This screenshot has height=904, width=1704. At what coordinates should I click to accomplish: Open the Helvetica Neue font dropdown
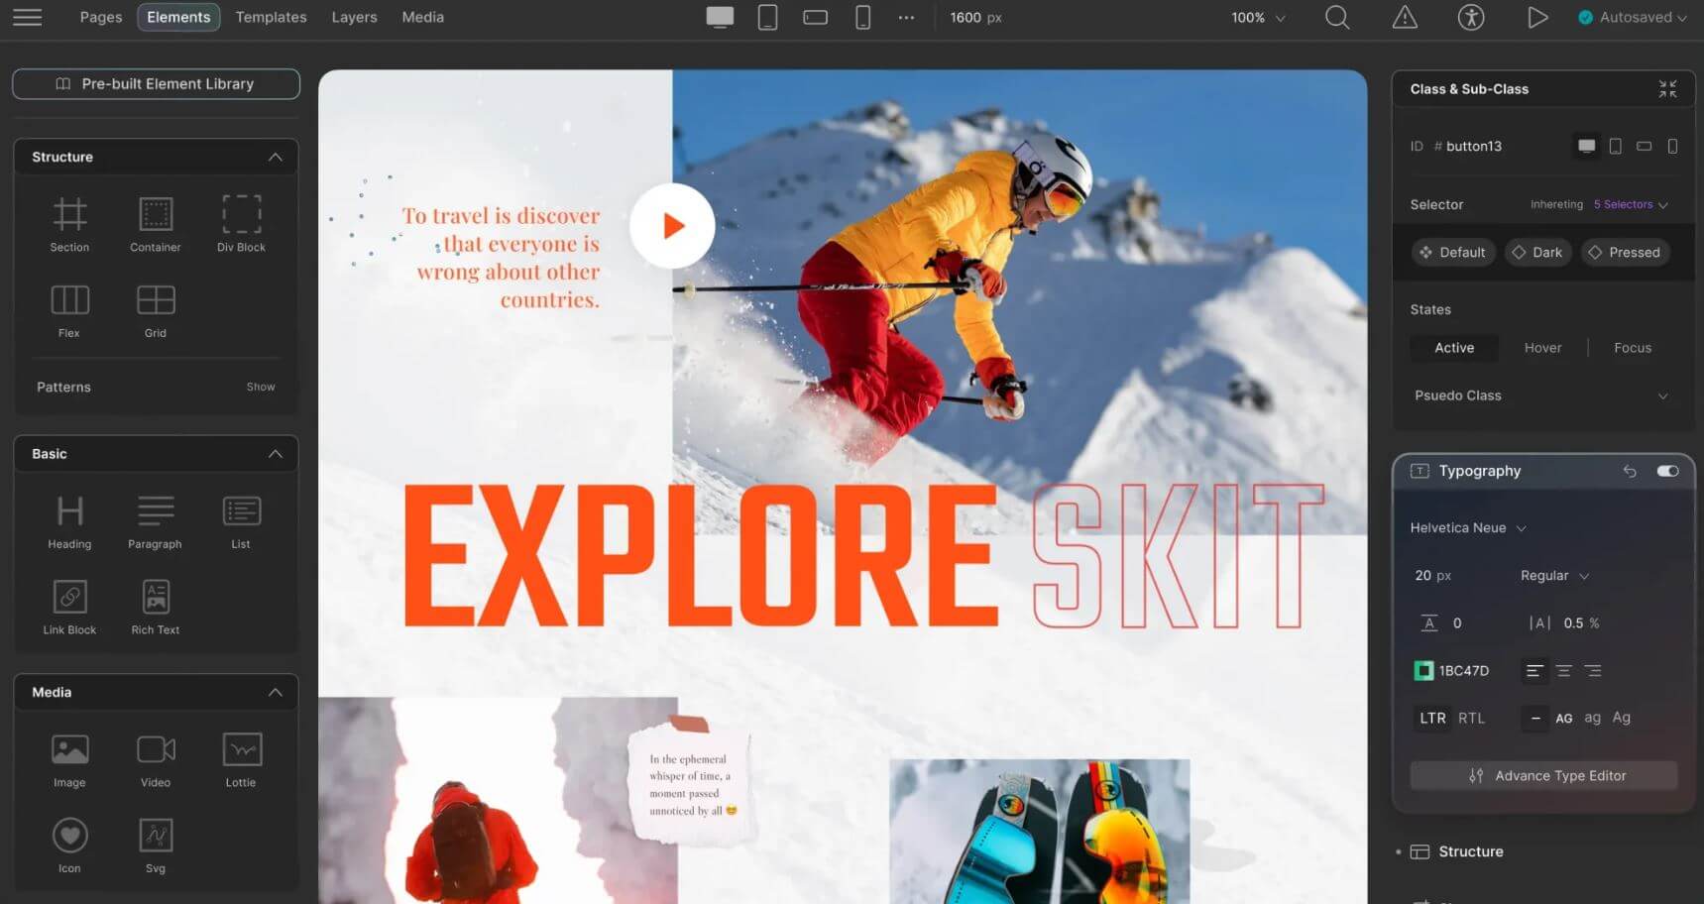(1468, 528)
